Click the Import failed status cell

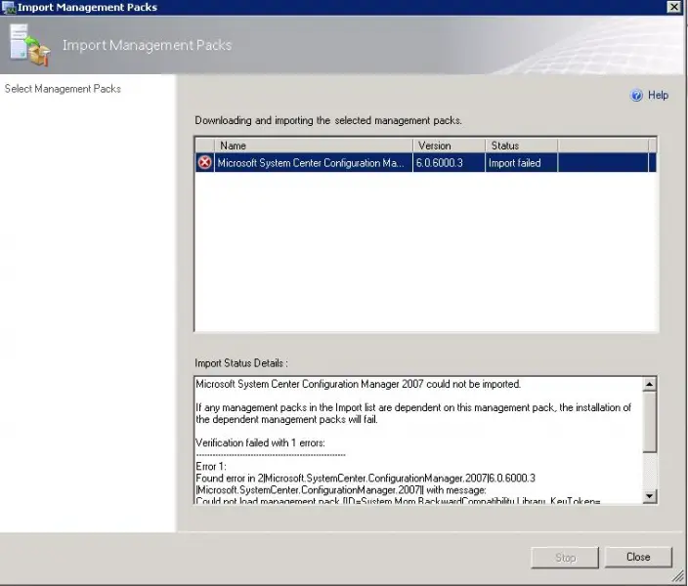pyautogui.click(x=515, y=163)
